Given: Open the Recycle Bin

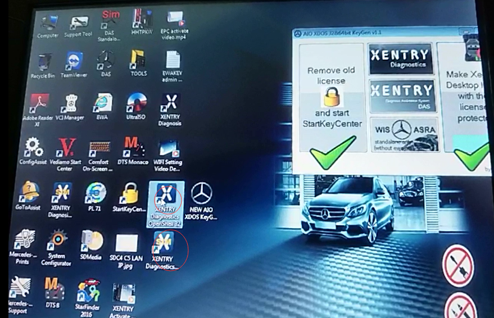Looking at the screenshot, I should 43,66.
